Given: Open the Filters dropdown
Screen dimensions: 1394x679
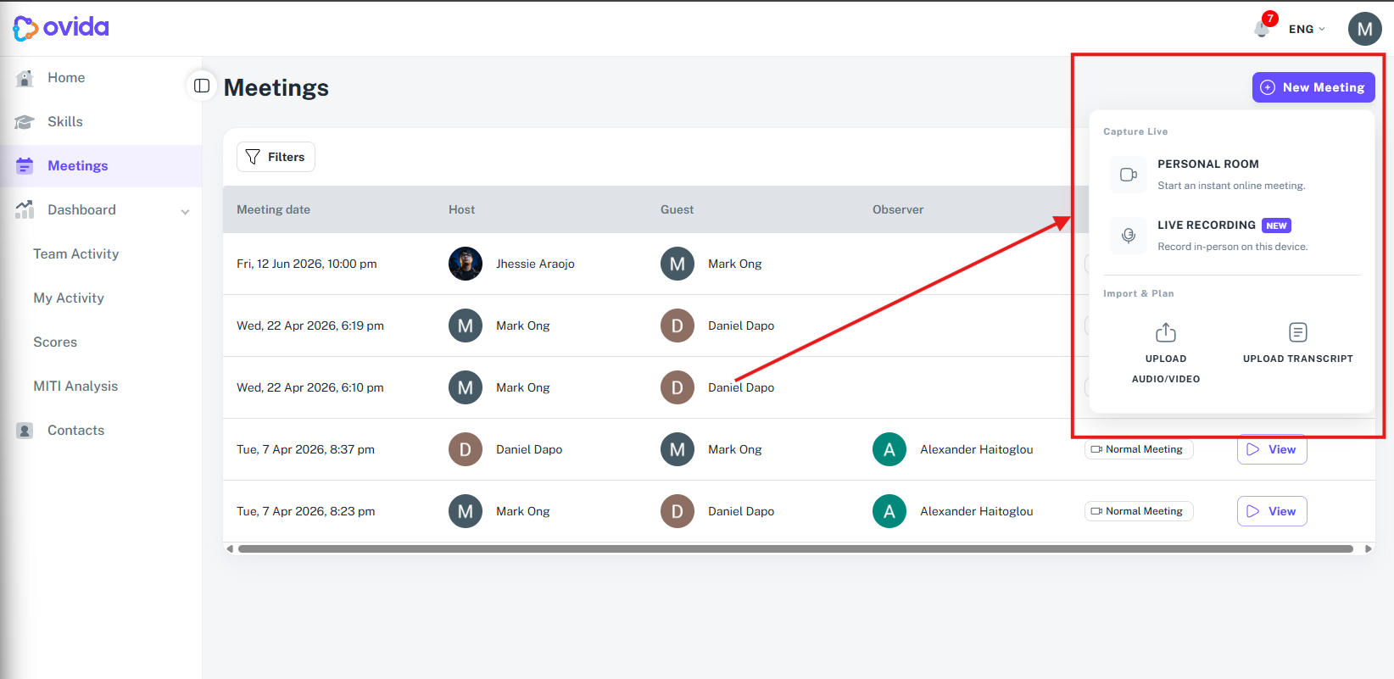Looking at the screenshot, I should [x=276, y=157].
